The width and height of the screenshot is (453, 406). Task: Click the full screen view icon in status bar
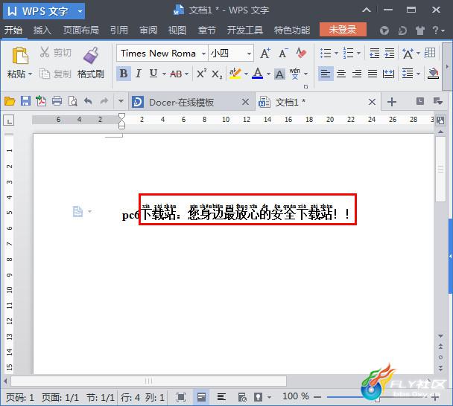click(x=181, y=397)
